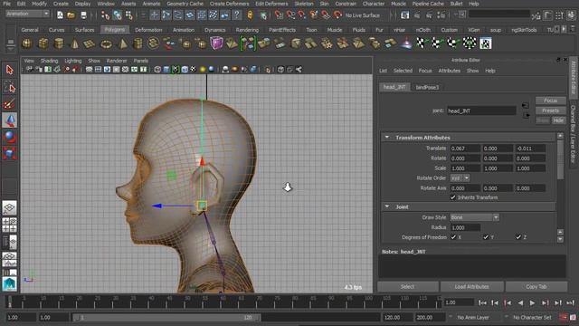Switch to the bindPose1 tab
The image size is (579, 326).
pos(427,87)
